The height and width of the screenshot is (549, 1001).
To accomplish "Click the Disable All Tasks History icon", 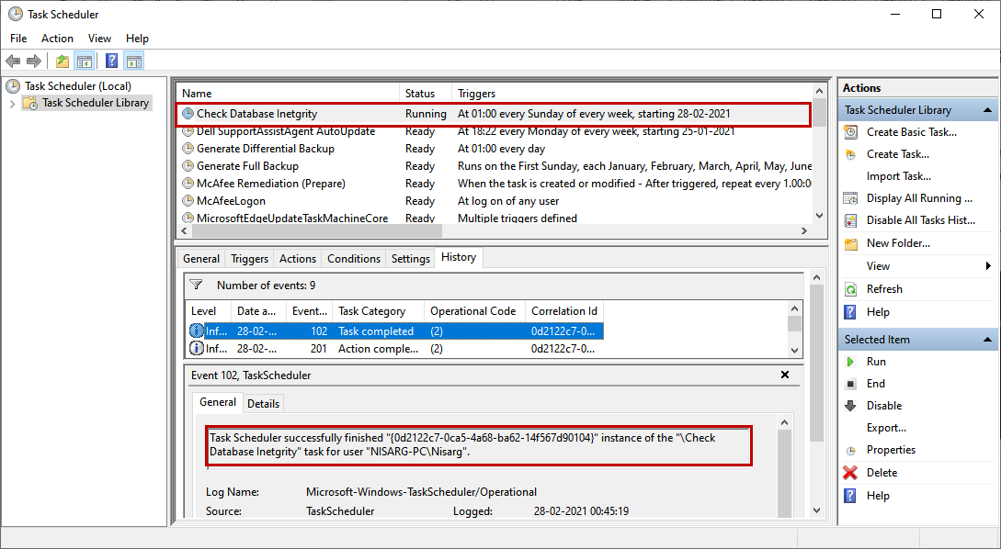I will coord(850,220).
